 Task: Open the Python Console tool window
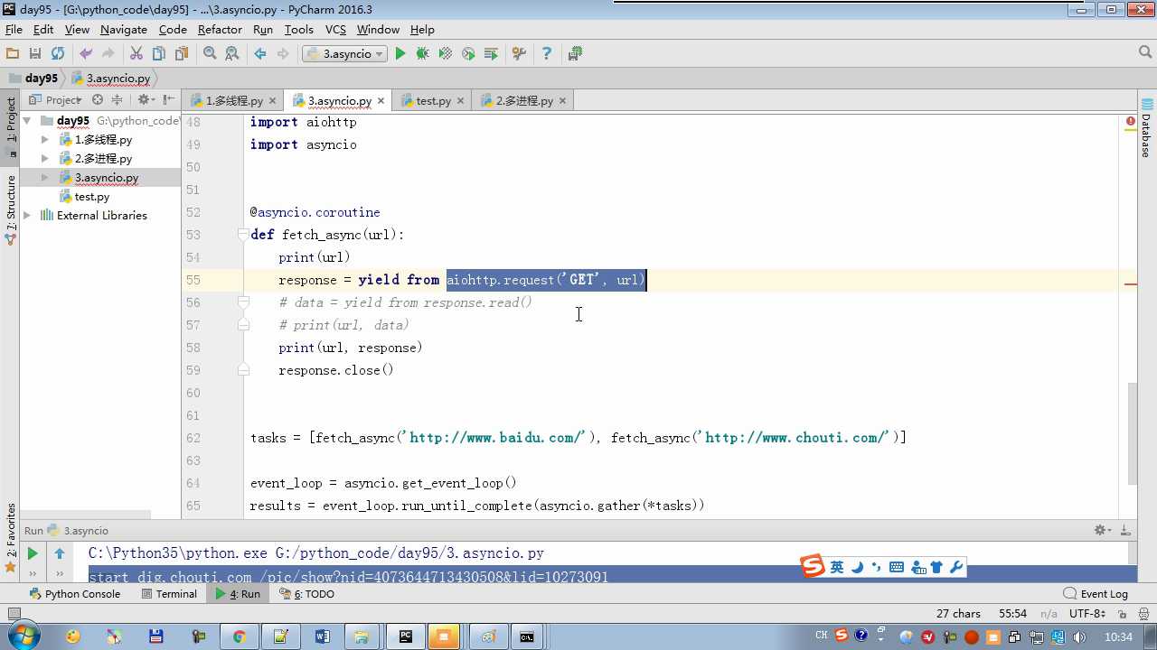[x=75, y=594]
